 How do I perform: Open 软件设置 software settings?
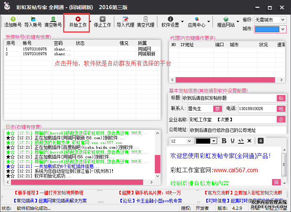tap(170, 22)
